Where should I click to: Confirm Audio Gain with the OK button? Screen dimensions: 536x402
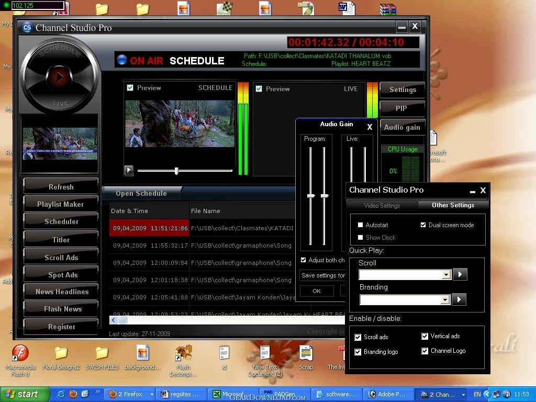(317, 291)
